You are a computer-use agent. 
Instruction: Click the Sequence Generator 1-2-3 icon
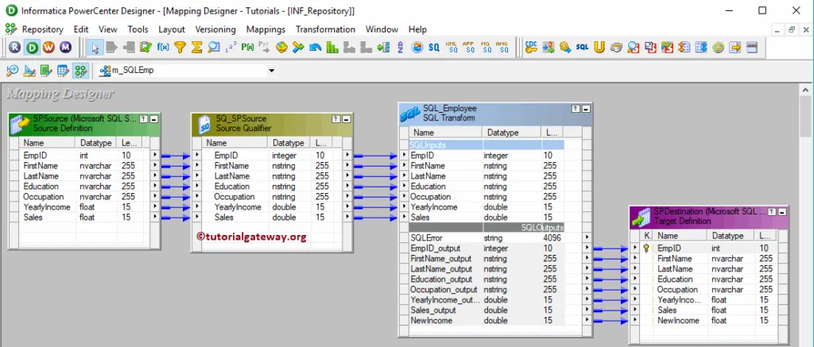(230, 48)
